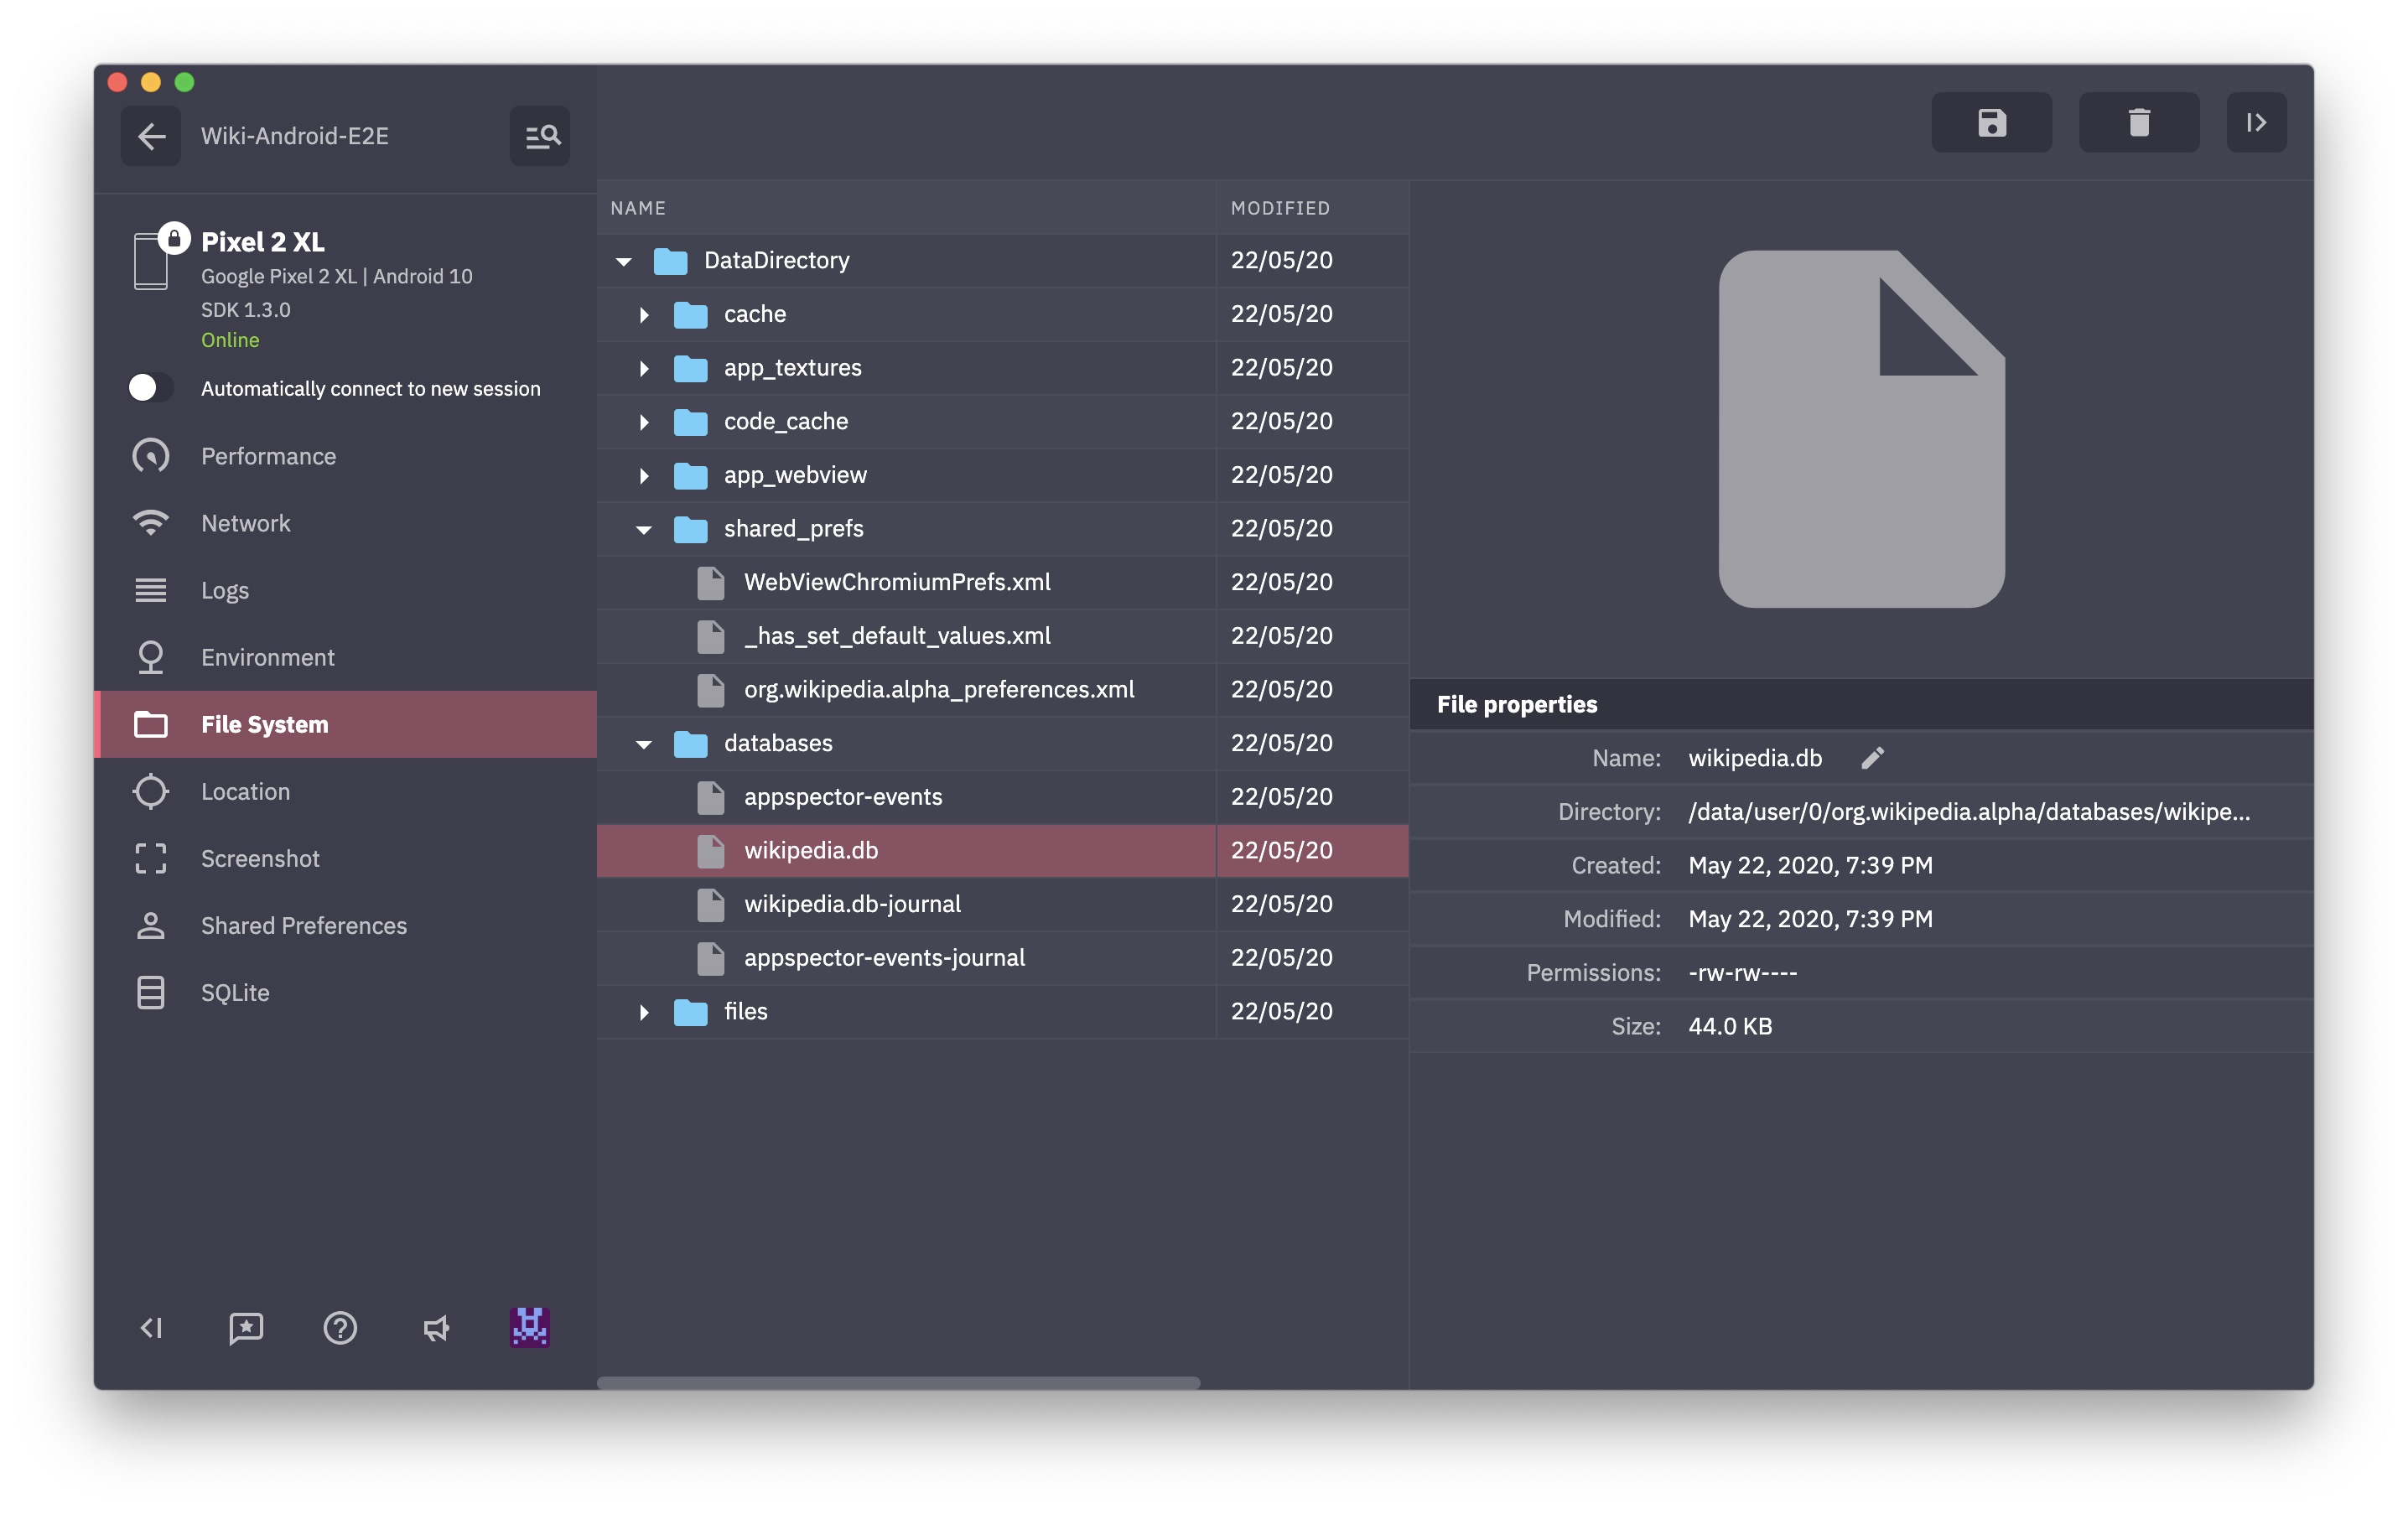The width and height of the screenshot is (2408, 1514).
Task: Collapse the right properties panel
Action: coord(2255,123)
